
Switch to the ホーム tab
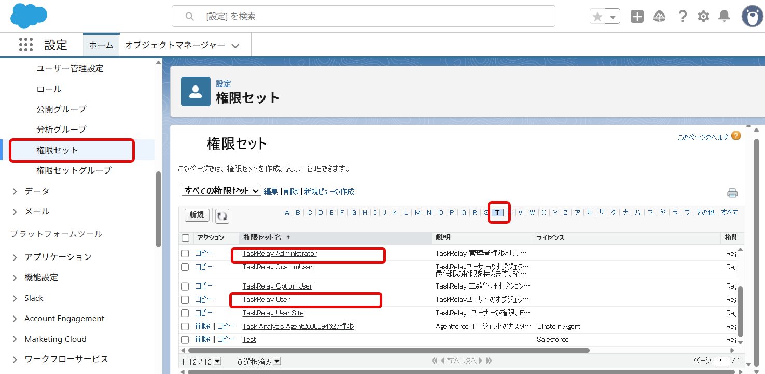[101, 45]
